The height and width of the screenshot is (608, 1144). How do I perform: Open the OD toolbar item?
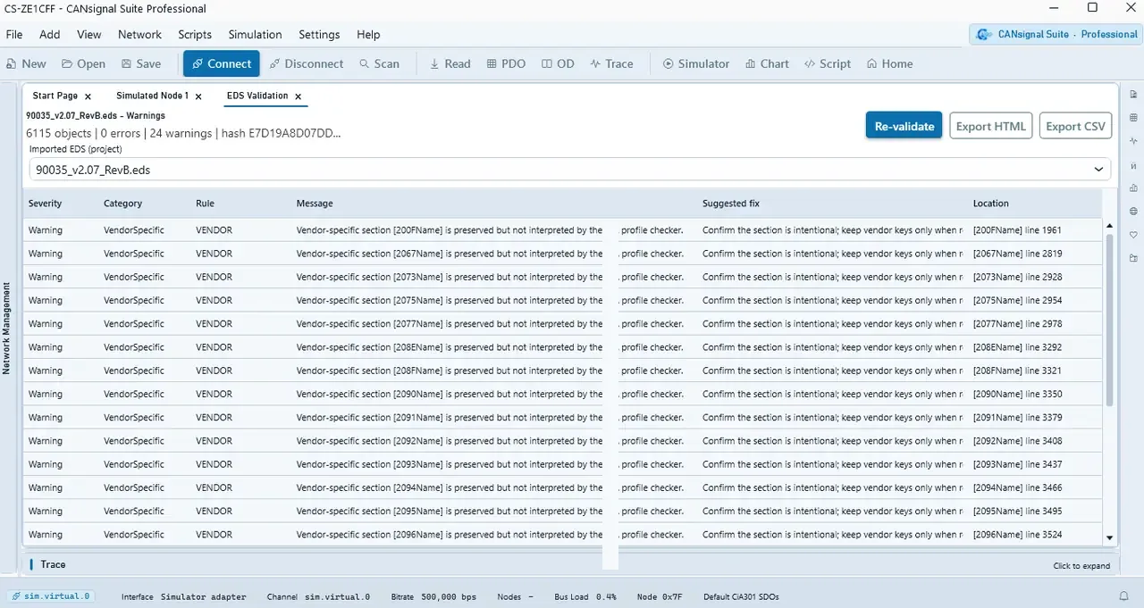(558, 63)
